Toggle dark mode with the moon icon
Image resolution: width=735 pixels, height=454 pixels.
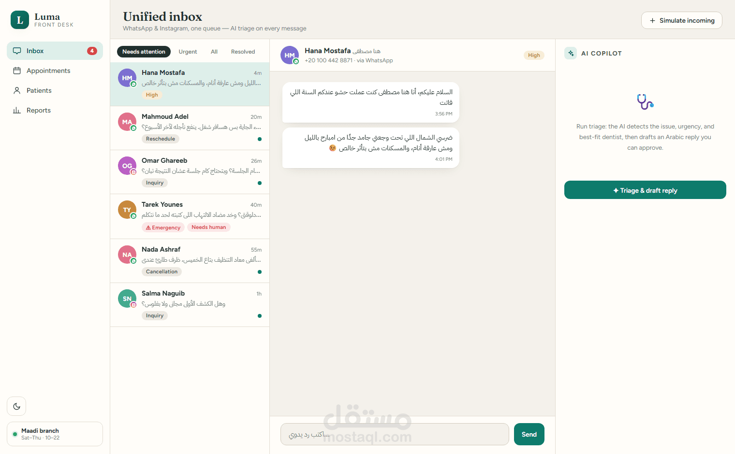16,406
